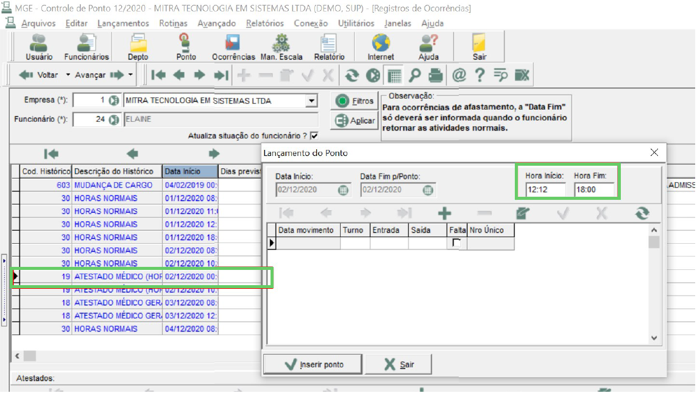This screenshot has width=697, height=393.
Task: Click the Hora Início field
Action: (545, 189)
